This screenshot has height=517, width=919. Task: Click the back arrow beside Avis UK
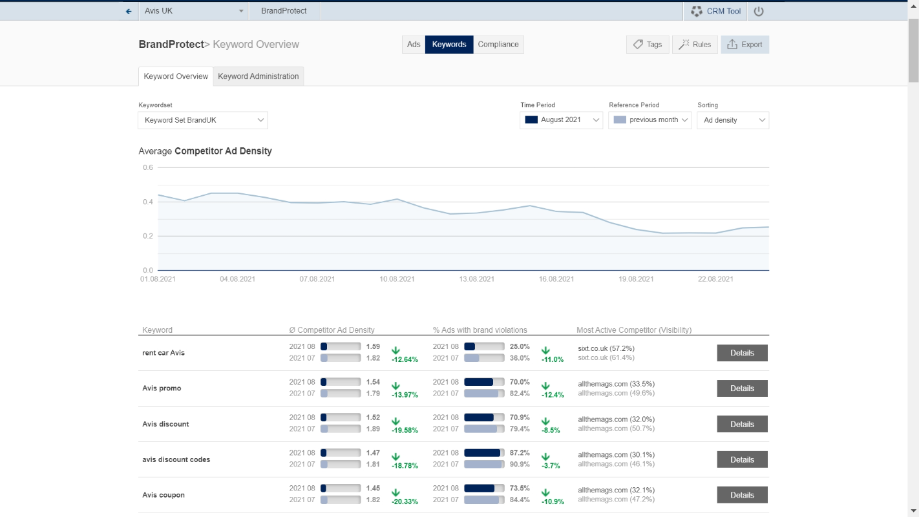tap(128, 11)
